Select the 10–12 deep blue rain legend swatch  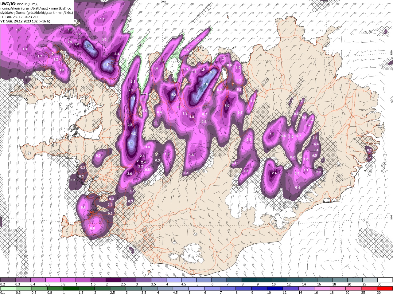tap(274, 289)
